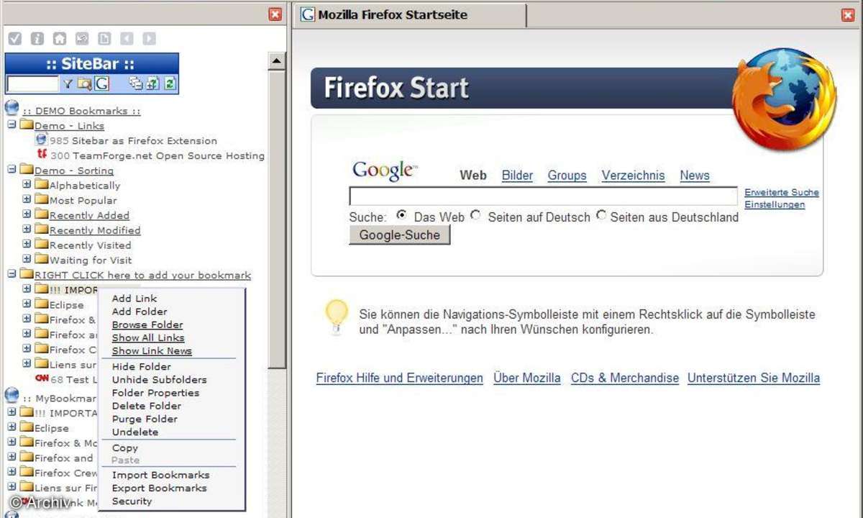Click the grey forward arrow icon in sidebar toolbar
This screenshot has height=518, width=863.
(149, 39)
